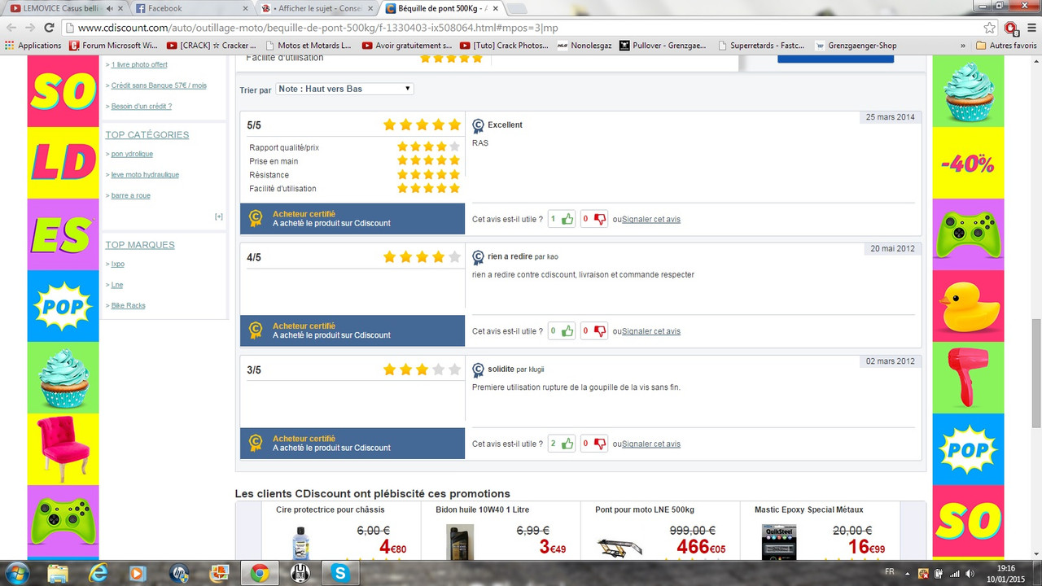Open the 'pon ydrolique' category link

[x=132, y=154]
